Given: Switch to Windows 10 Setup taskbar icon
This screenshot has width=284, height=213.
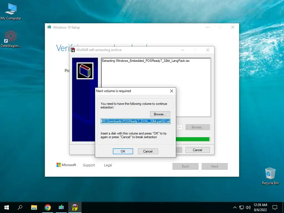Looking at the screenshot, I should [61, 207].
